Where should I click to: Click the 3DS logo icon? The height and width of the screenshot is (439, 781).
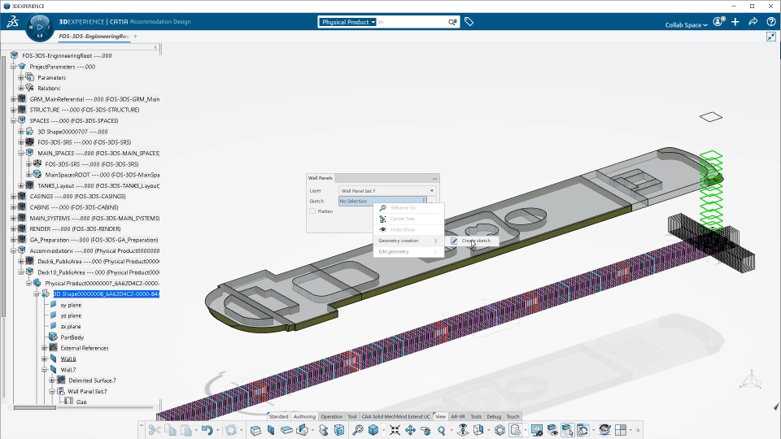click(12, 21)
